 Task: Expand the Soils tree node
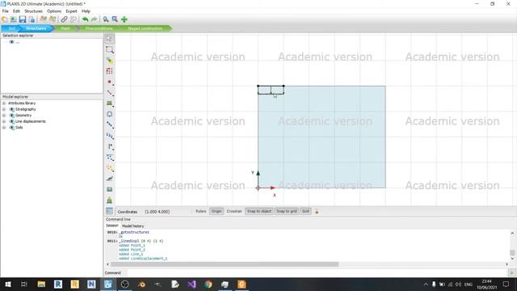[4, 128]
